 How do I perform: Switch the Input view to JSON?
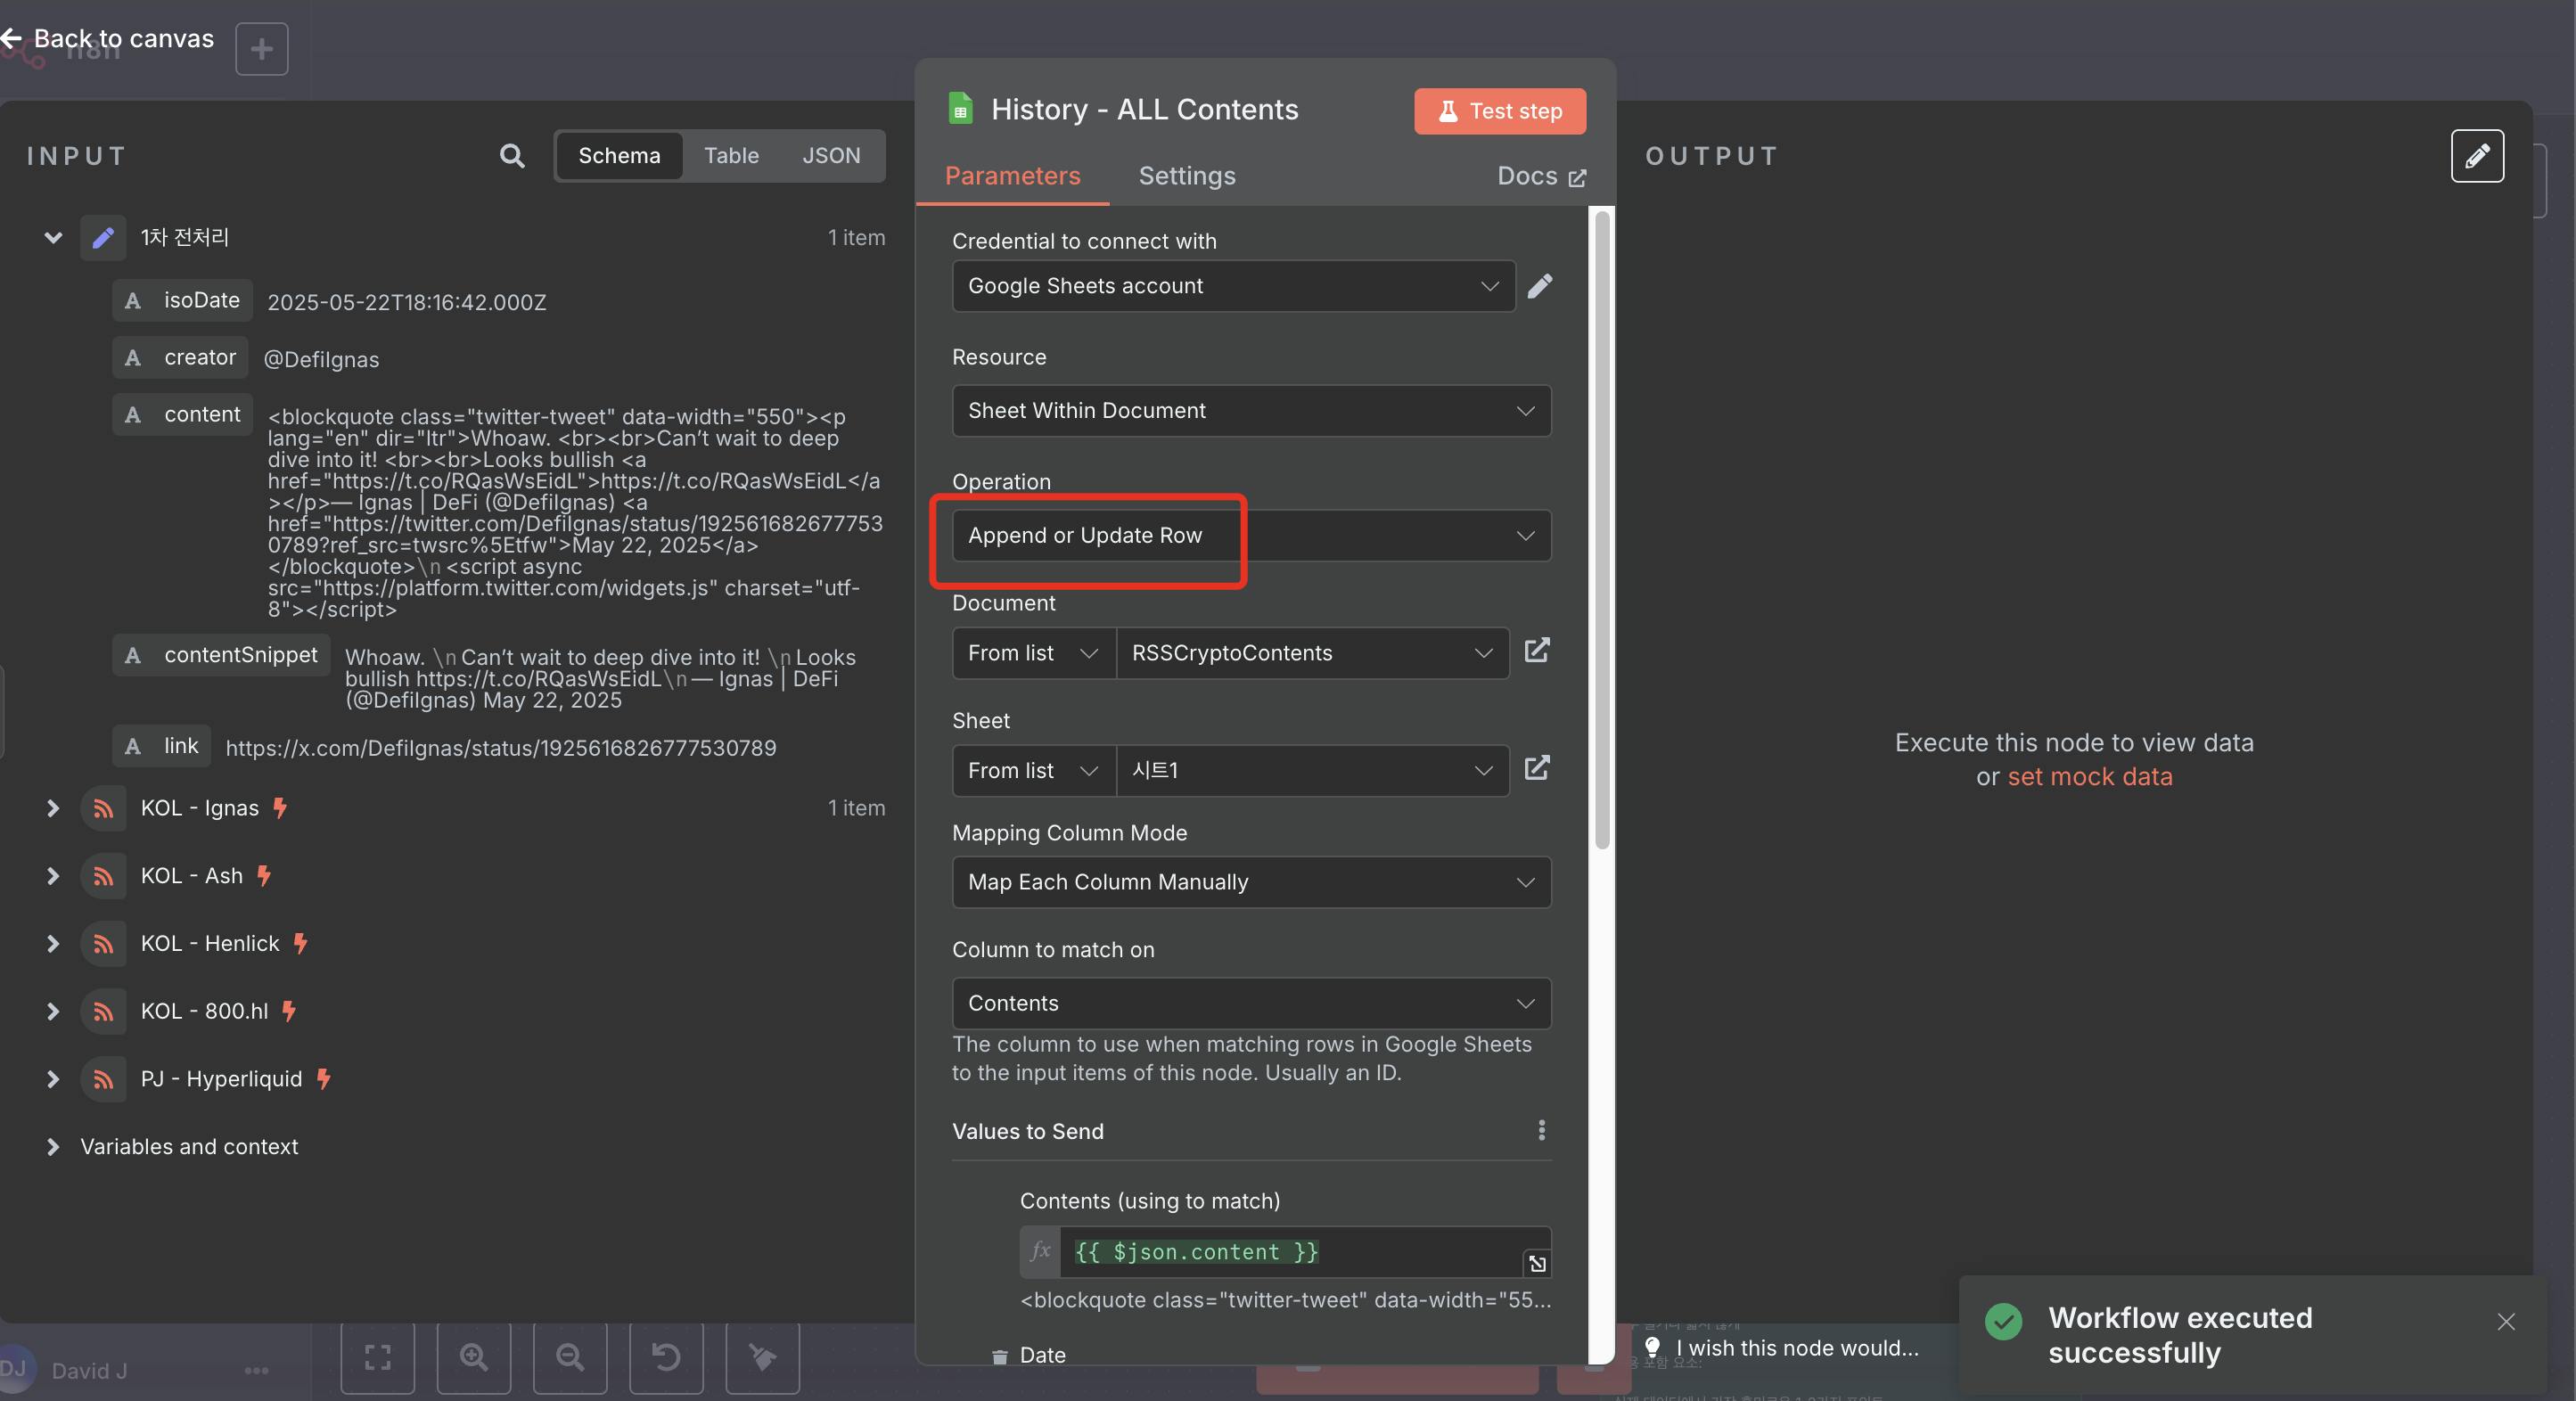[830, 156]
